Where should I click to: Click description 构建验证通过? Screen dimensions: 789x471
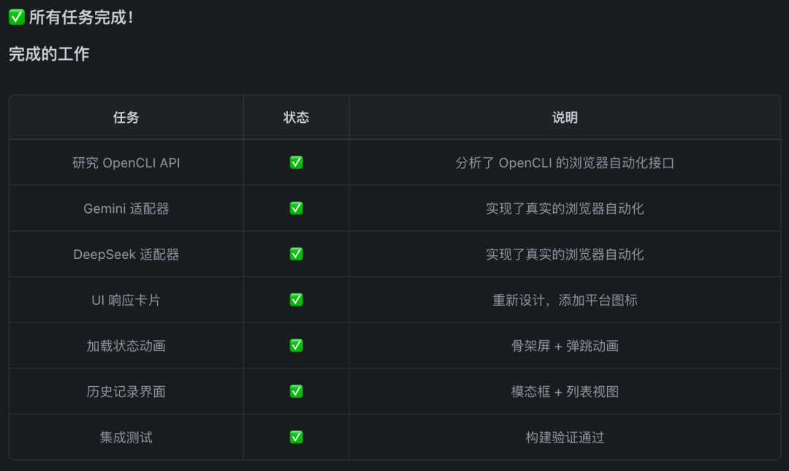point(565,437)
